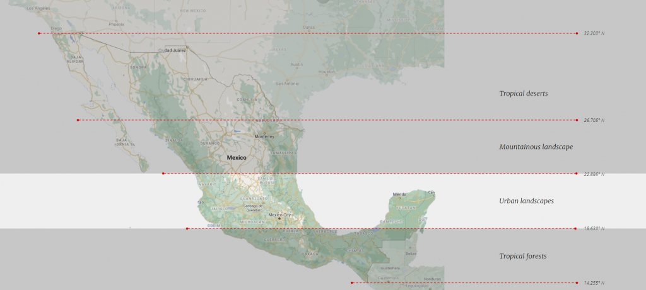Viewport: 646px width, 290px height.
Task: Click the Ciudad Juárez city label
Action: pyautogui.click(x=173, y=50)
